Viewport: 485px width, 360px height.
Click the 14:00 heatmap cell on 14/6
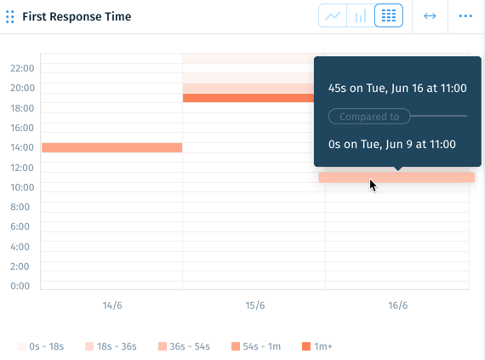(x=112, y=147)
